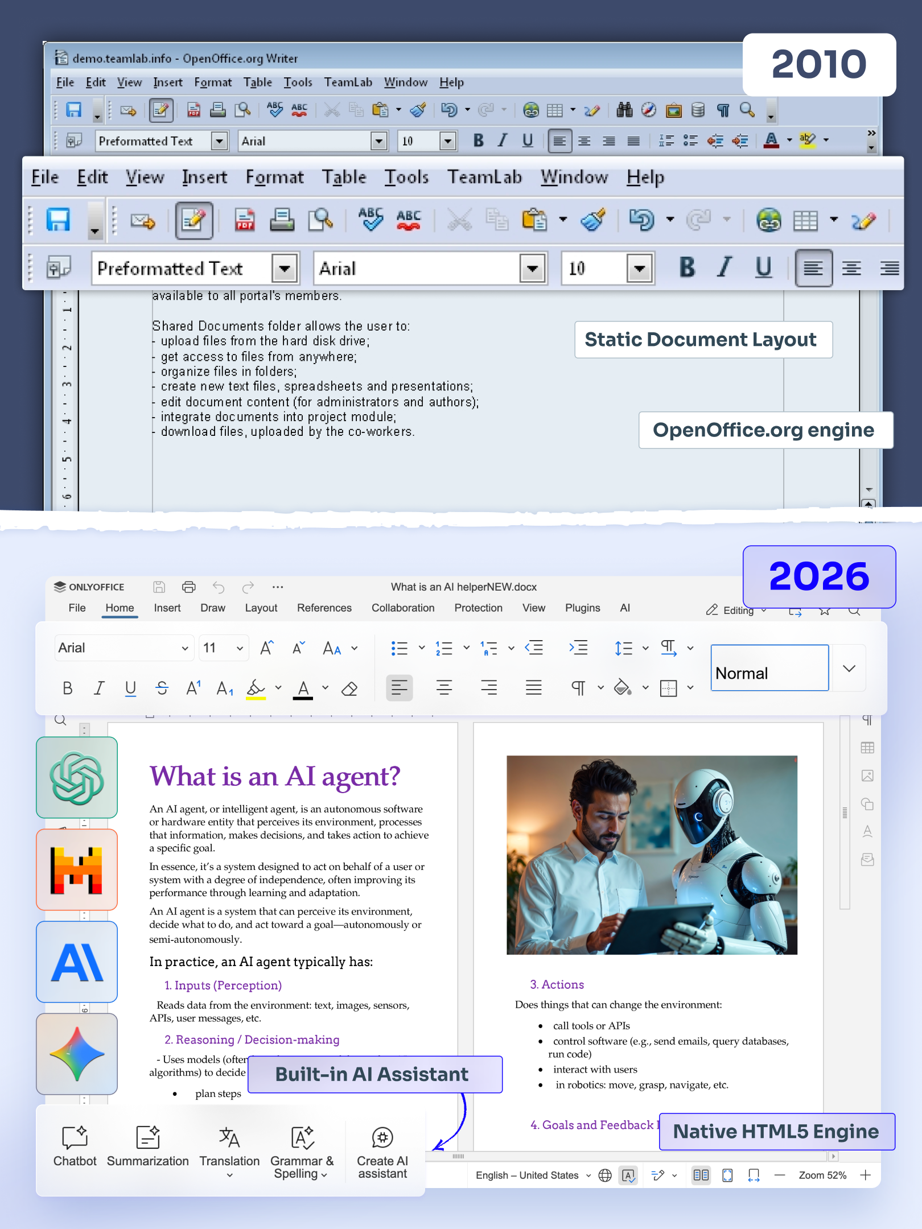Open the font size 11 dropdown in ONLYOFFICE
922x1229 pixels.
240,648
